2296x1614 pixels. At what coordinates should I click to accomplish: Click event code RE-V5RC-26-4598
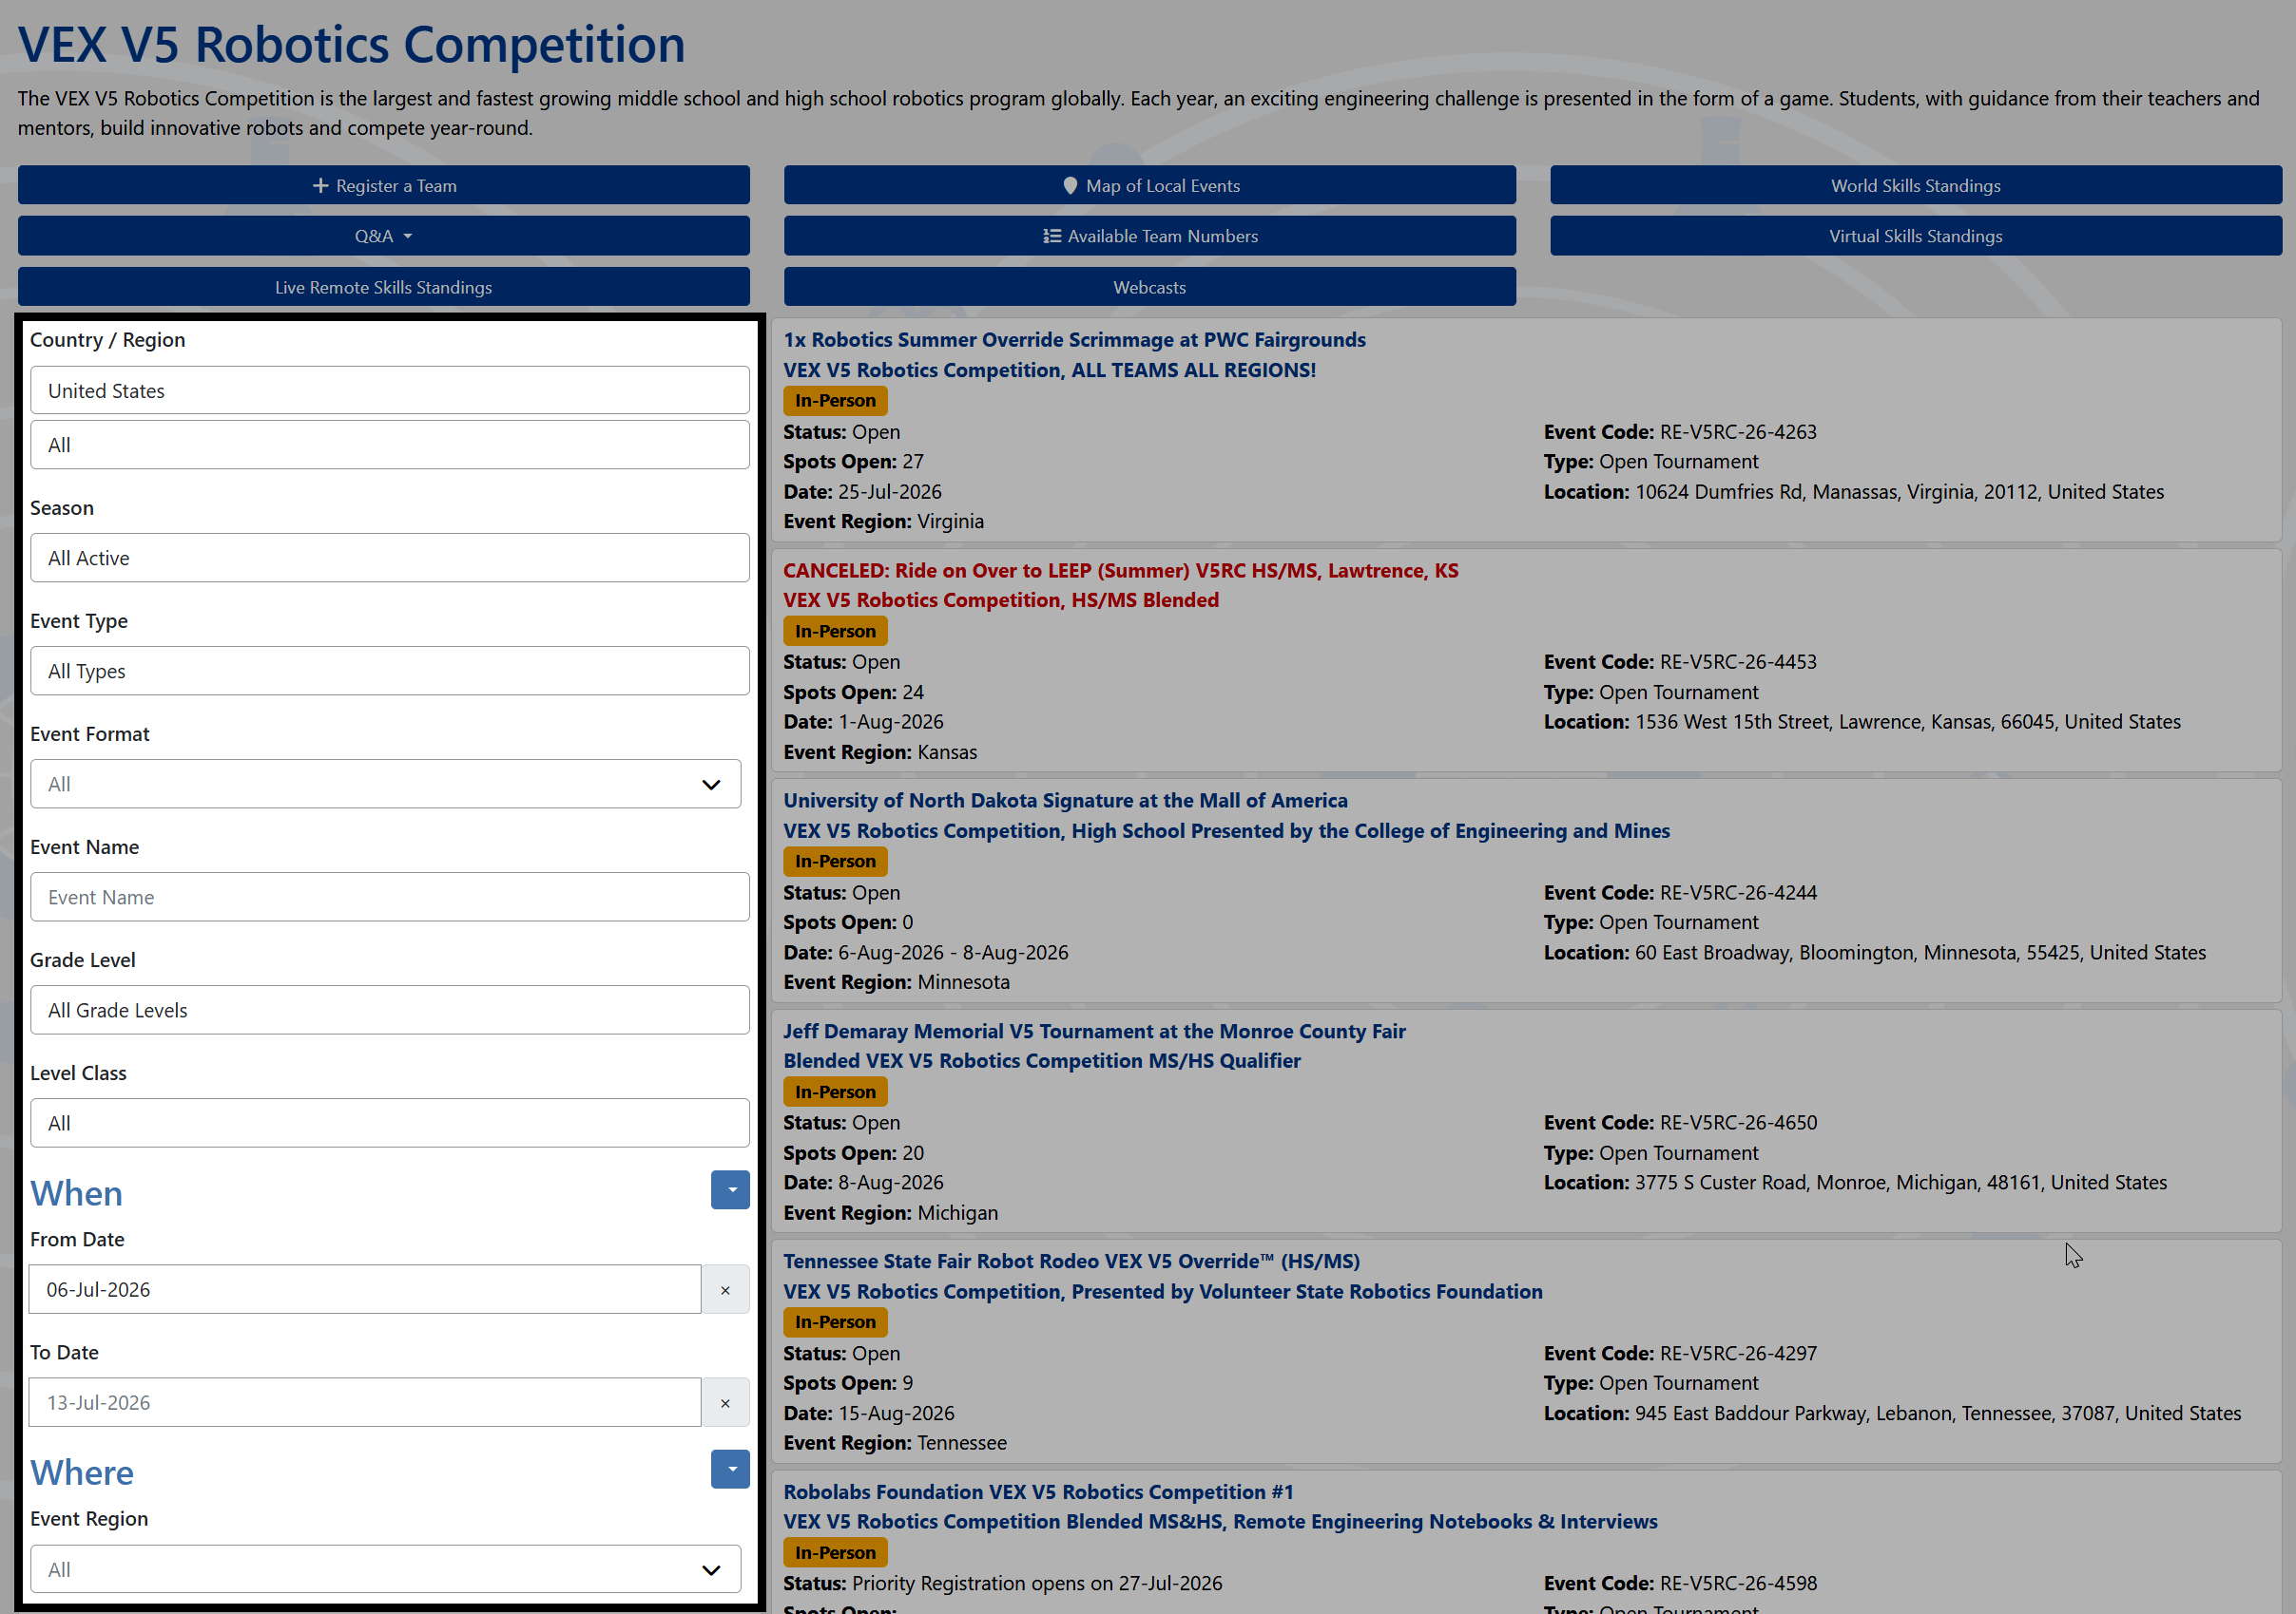click(x=1738, y=1583)
